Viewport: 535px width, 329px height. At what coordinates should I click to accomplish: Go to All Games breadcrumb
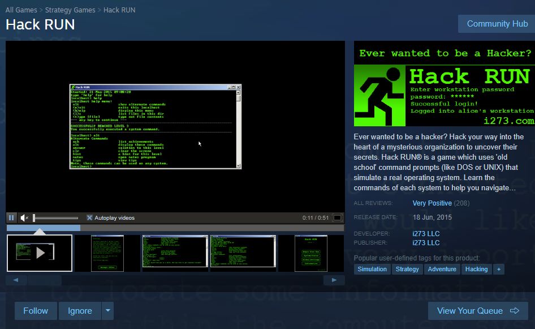click(21, 10)
